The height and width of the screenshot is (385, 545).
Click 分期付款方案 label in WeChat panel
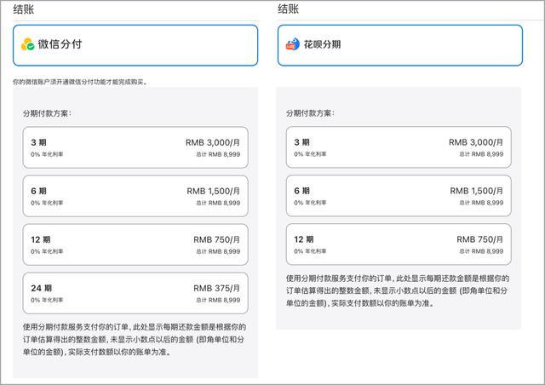click(47, 113)
